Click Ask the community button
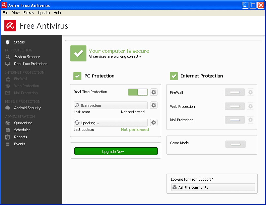Viewport: 266px width, 205px height. point(213,187)
